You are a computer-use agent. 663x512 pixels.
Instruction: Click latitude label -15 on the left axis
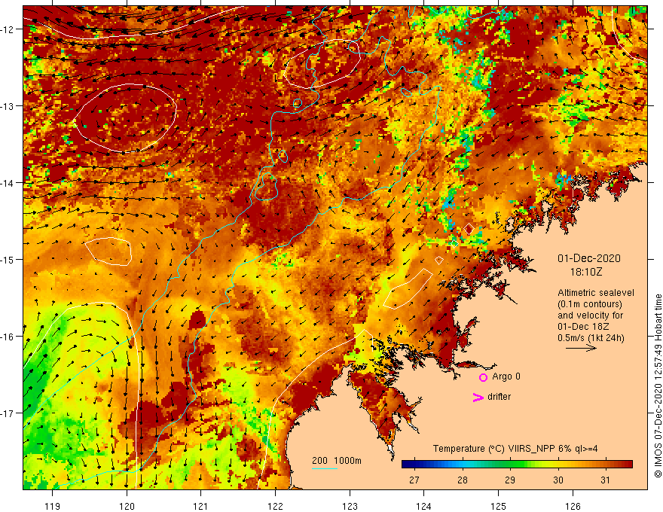click(8, 260)
